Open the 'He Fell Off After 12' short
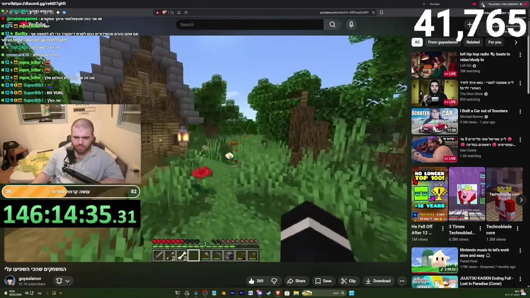530x298 pixels. tap(429, 194)
